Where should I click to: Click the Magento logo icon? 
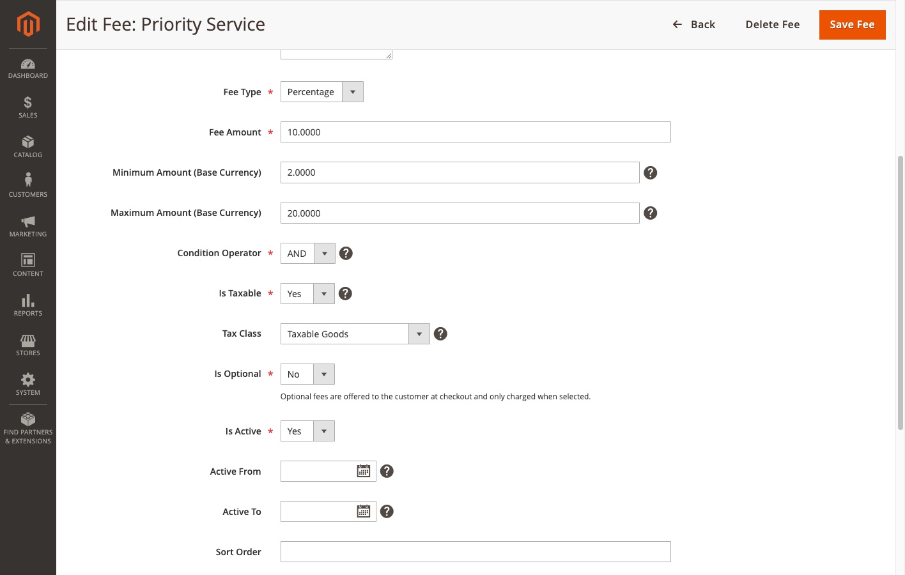tap(28, 24)
